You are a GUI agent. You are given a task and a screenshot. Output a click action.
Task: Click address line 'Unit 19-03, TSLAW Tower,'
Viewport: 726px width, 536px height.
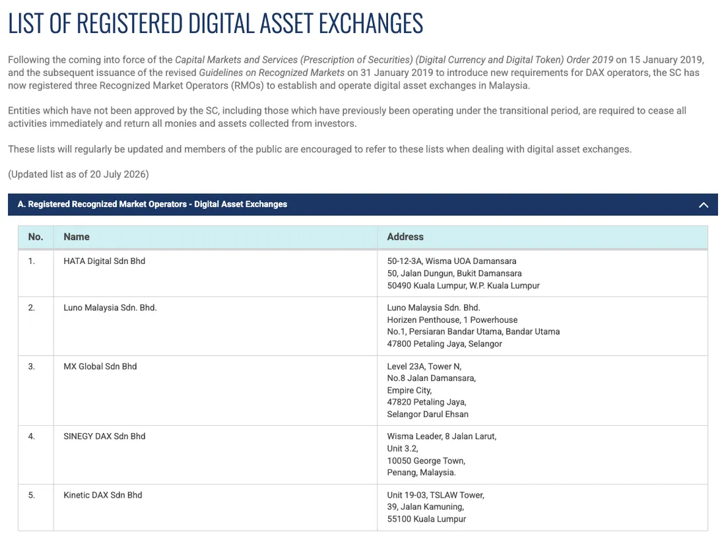436,495
